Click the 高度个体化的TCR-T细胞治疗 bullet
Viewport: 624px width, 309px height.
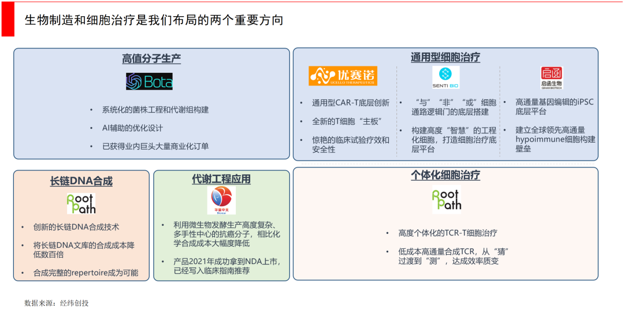point(448,233)
